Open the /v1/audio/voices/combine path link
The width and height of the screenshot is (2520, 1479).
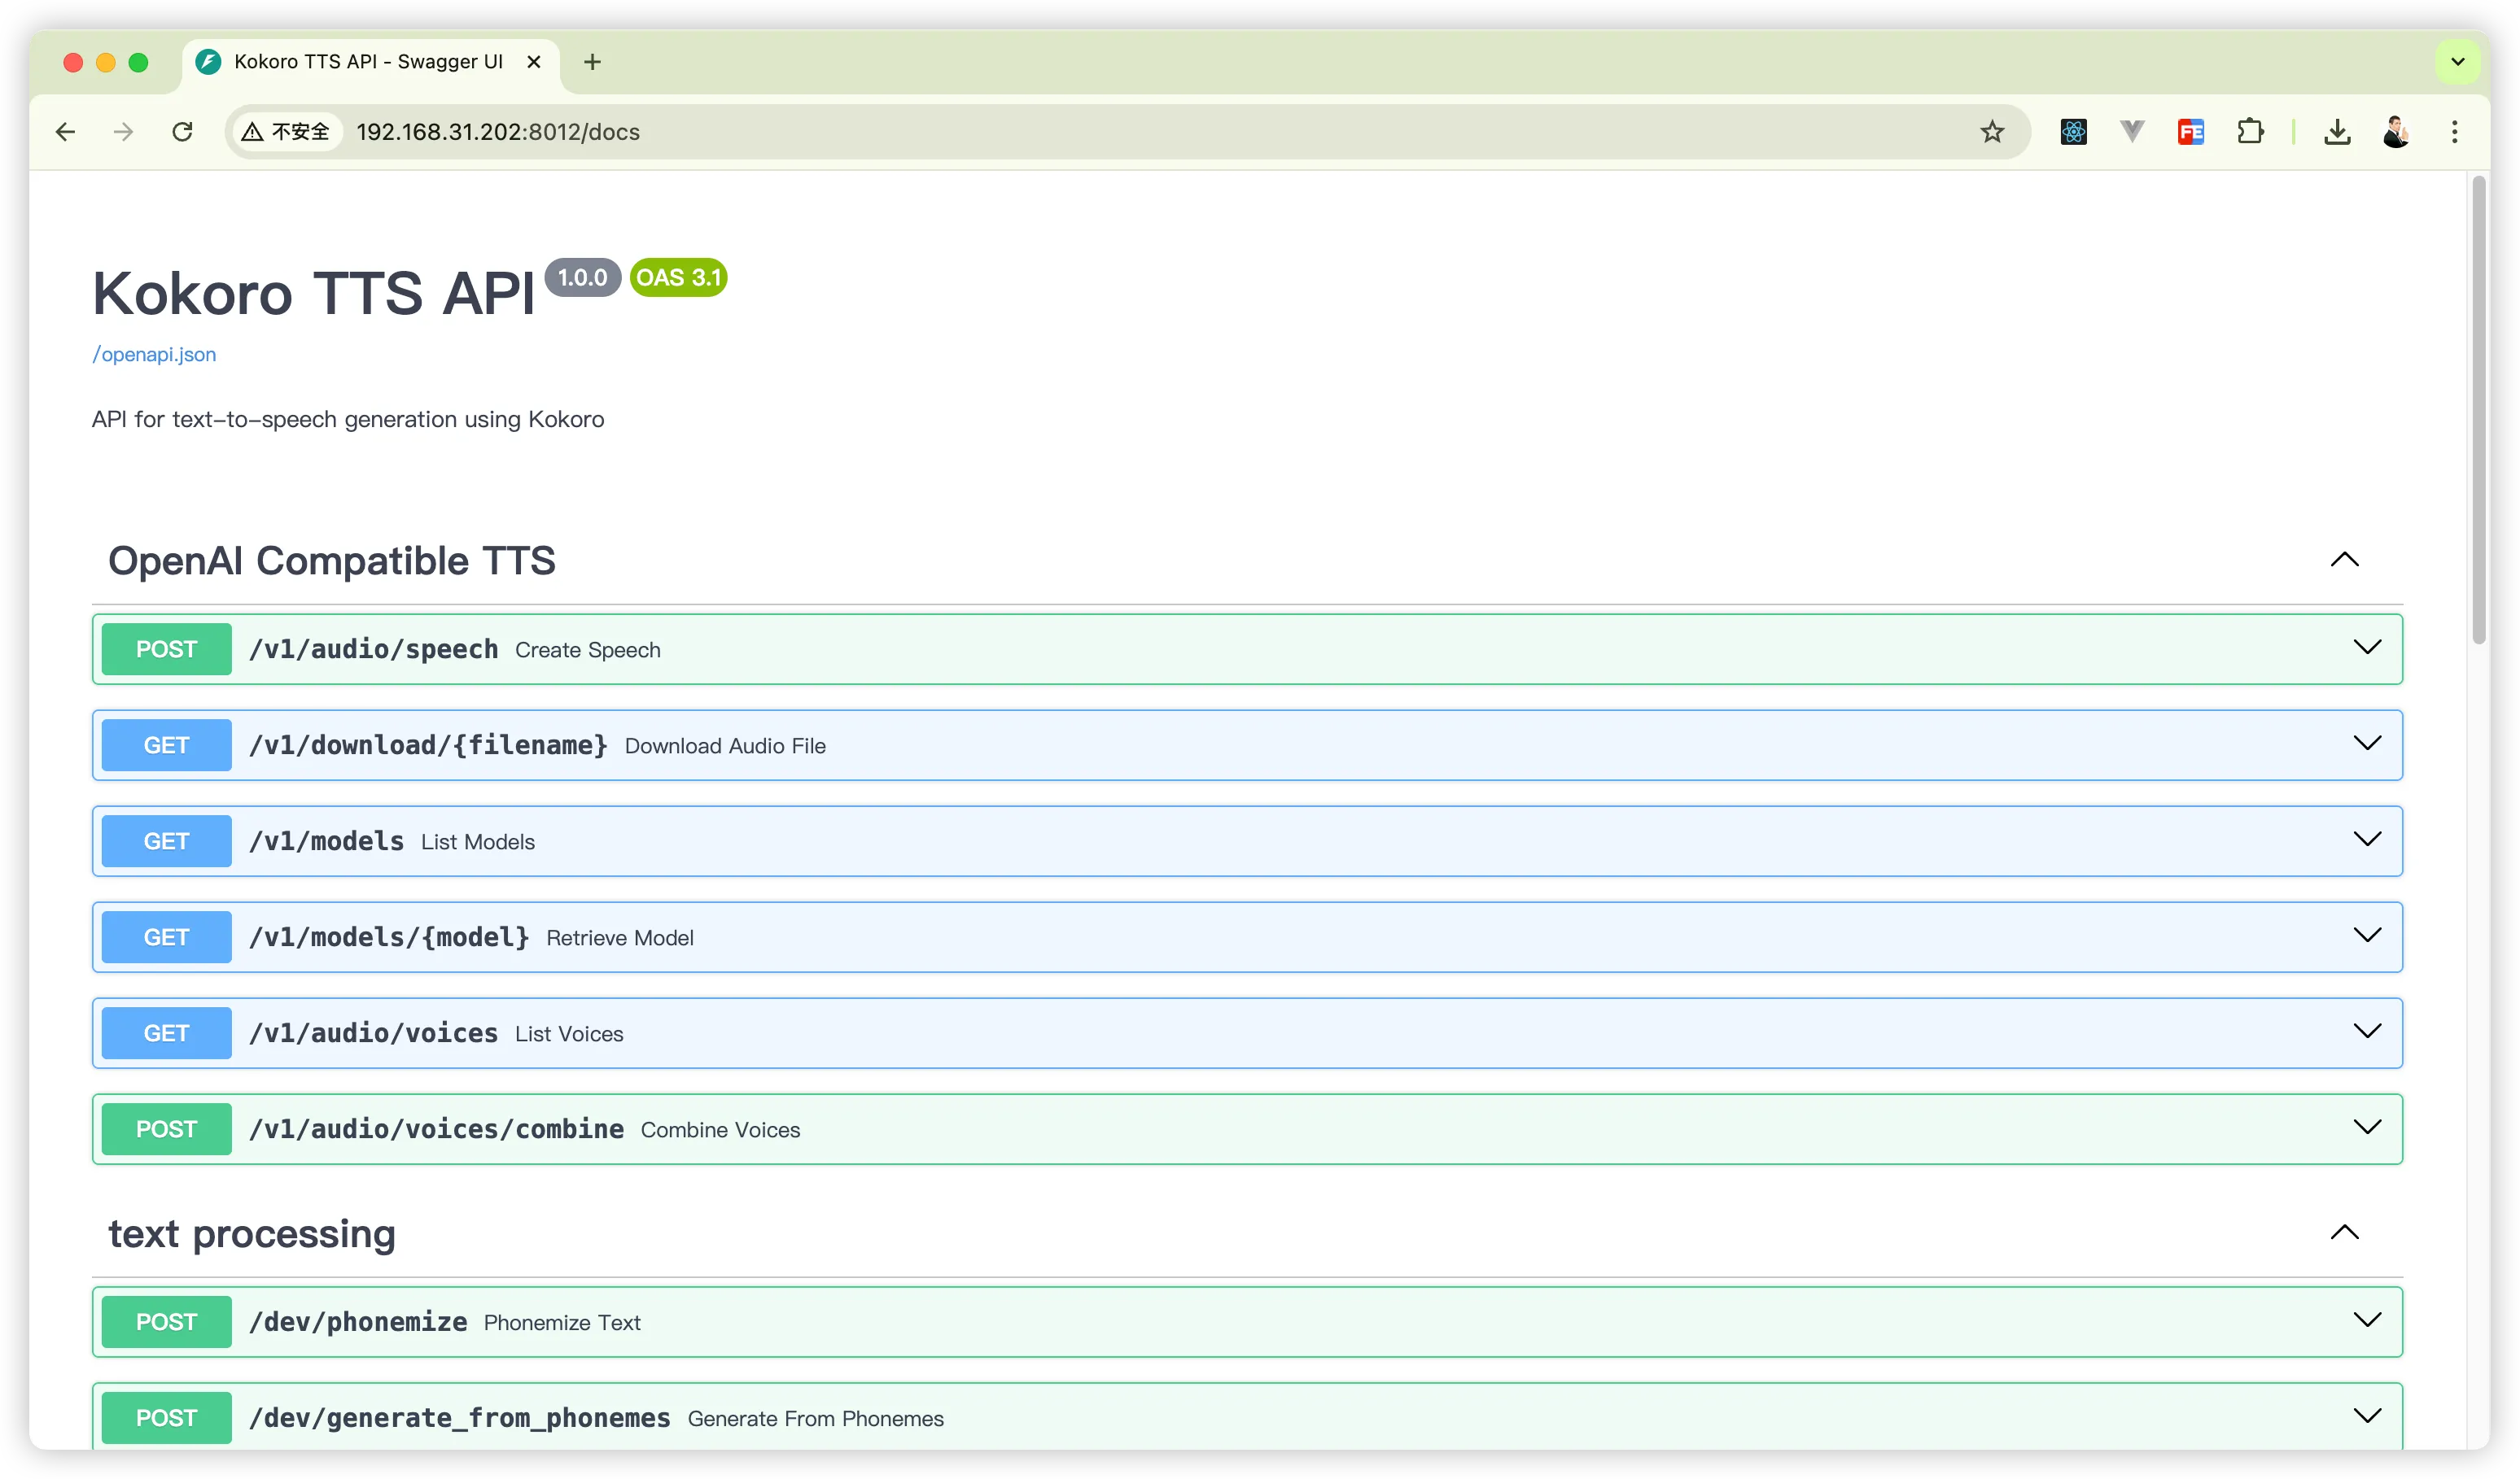436,1129
